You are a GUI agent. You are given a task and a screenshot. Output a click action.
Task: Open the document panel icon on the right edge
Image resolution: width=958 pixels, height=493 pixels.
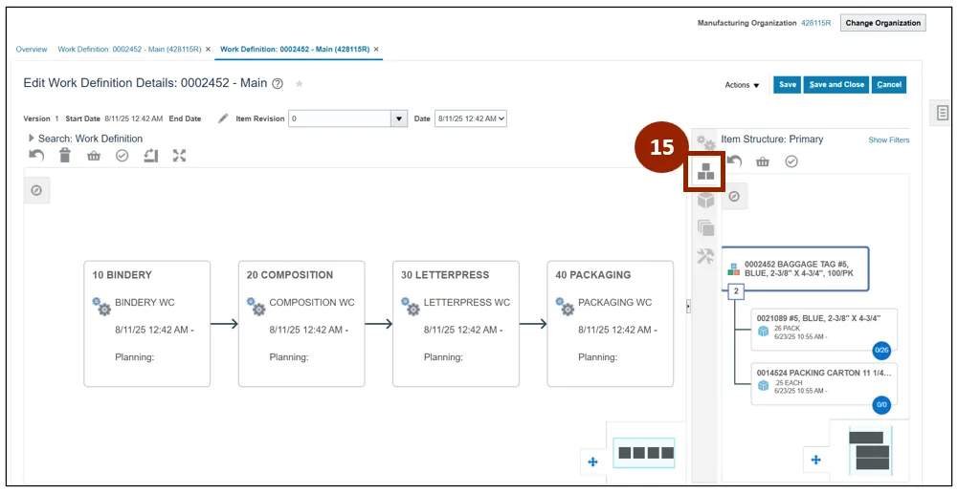[x=942, y=113]
